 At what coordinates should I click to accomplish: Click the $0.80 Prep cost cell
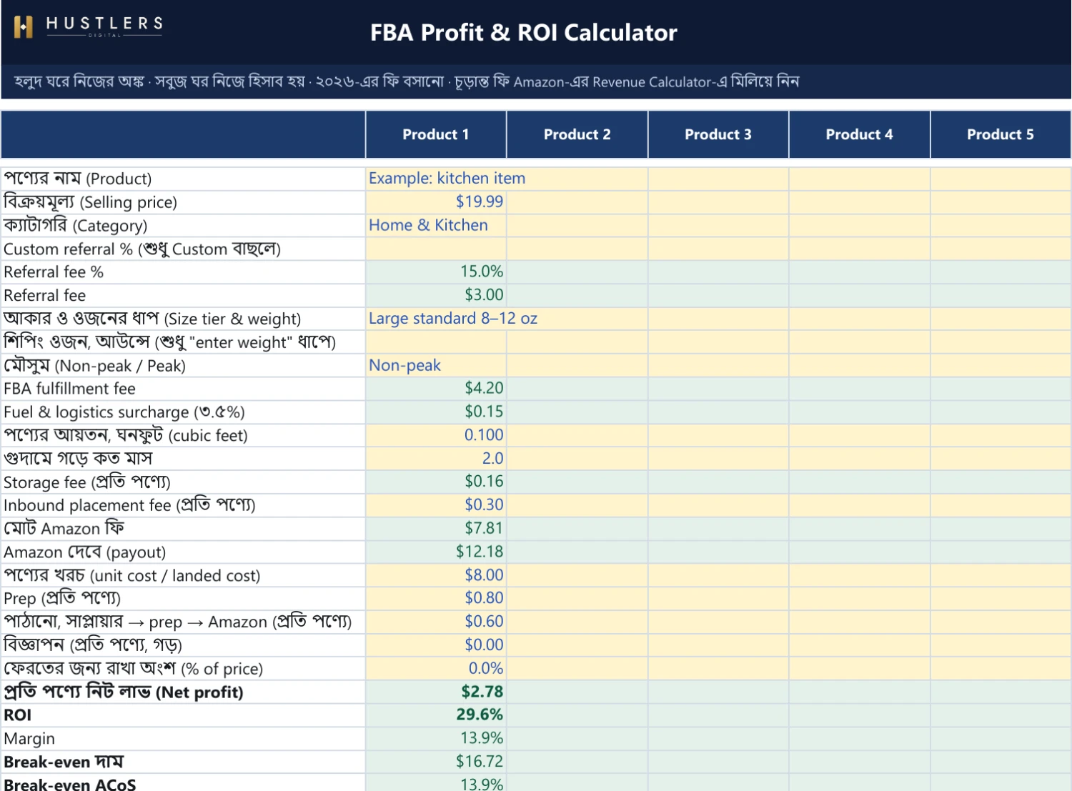click(436, 598)
